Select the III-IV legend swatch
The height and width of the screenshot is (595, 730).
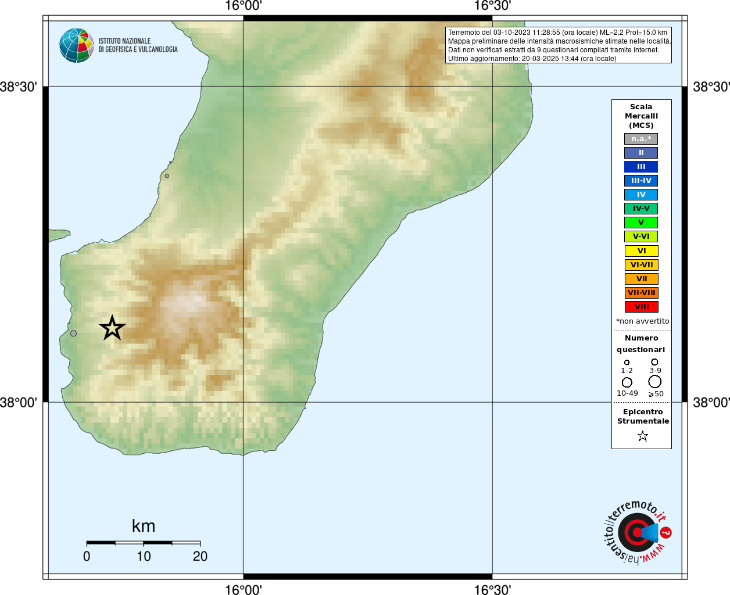coord(641,181)
